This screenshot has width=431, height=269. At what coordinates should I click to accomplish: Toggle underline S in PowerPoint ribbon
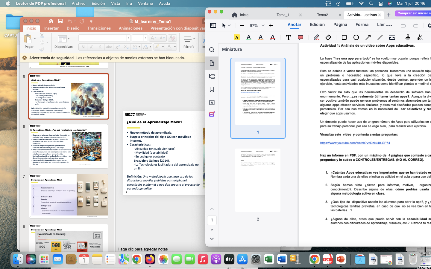coord(100,47)
